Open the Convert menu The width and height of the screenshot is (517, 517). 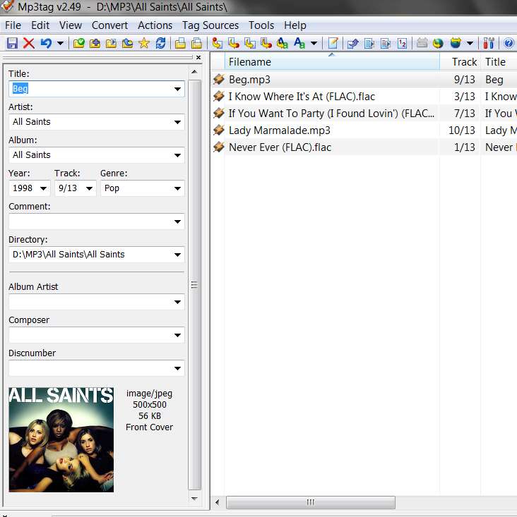pos(109,25)
